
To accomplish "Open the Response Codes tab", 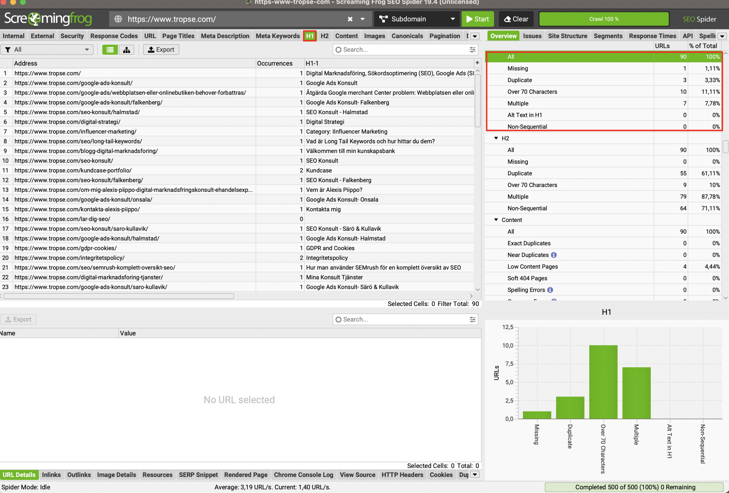I will (114, 36).
